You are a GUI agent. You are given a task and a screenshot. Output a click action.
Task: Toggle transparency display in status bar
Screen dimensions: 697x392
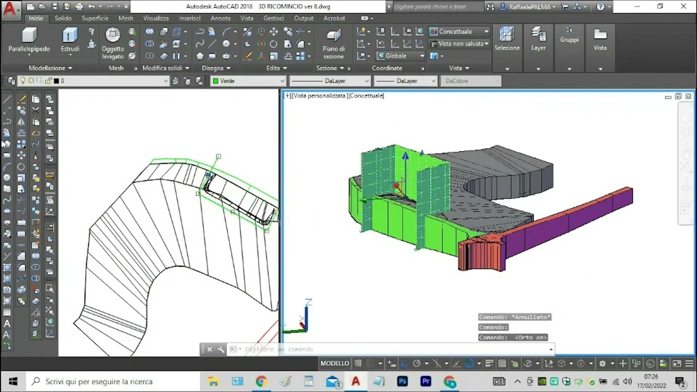tap(502, 363)
